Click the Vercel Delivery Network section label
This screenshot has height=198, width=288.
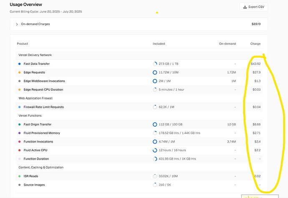(x=35, y=55)
